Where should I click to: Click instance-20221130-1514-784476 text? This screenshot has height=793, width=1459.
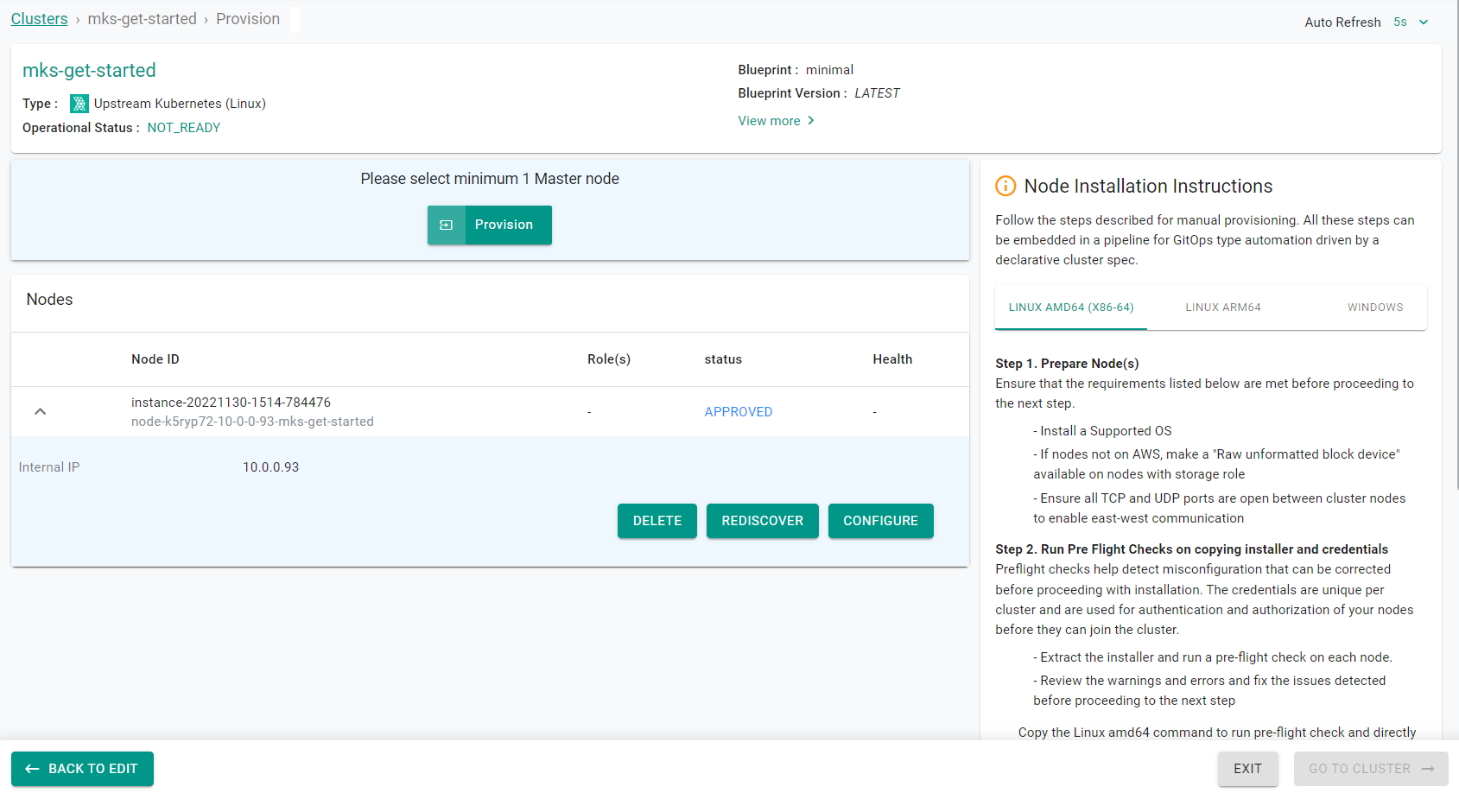231,403
